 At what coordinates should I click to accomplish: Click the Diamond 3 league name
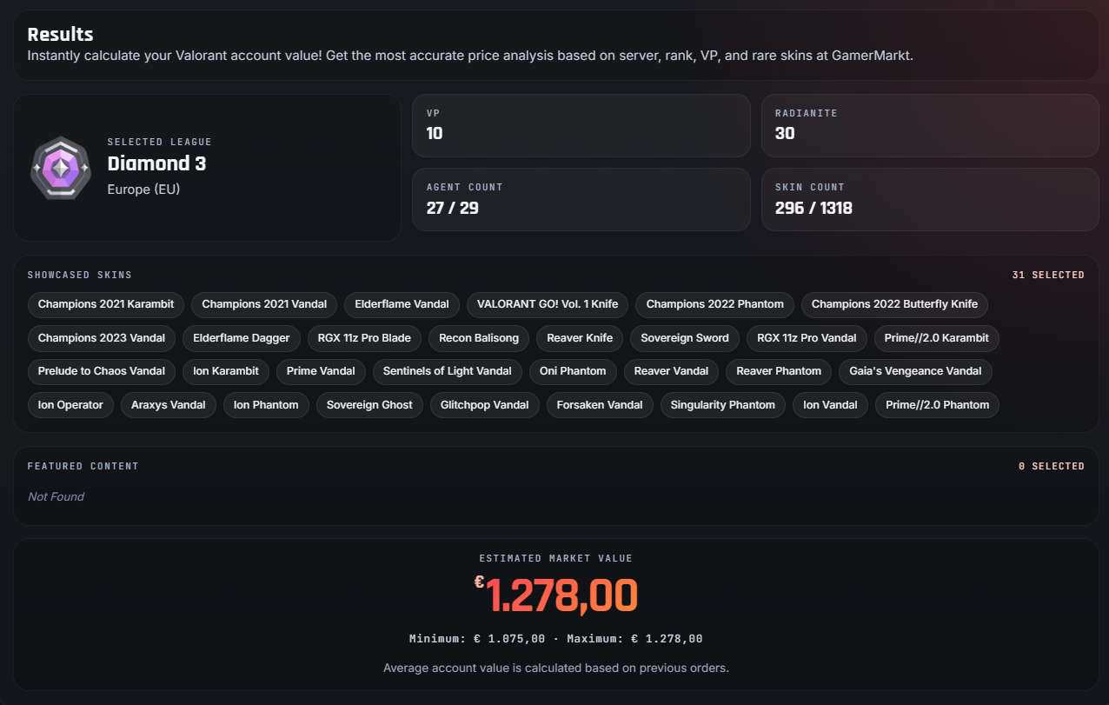156,163
